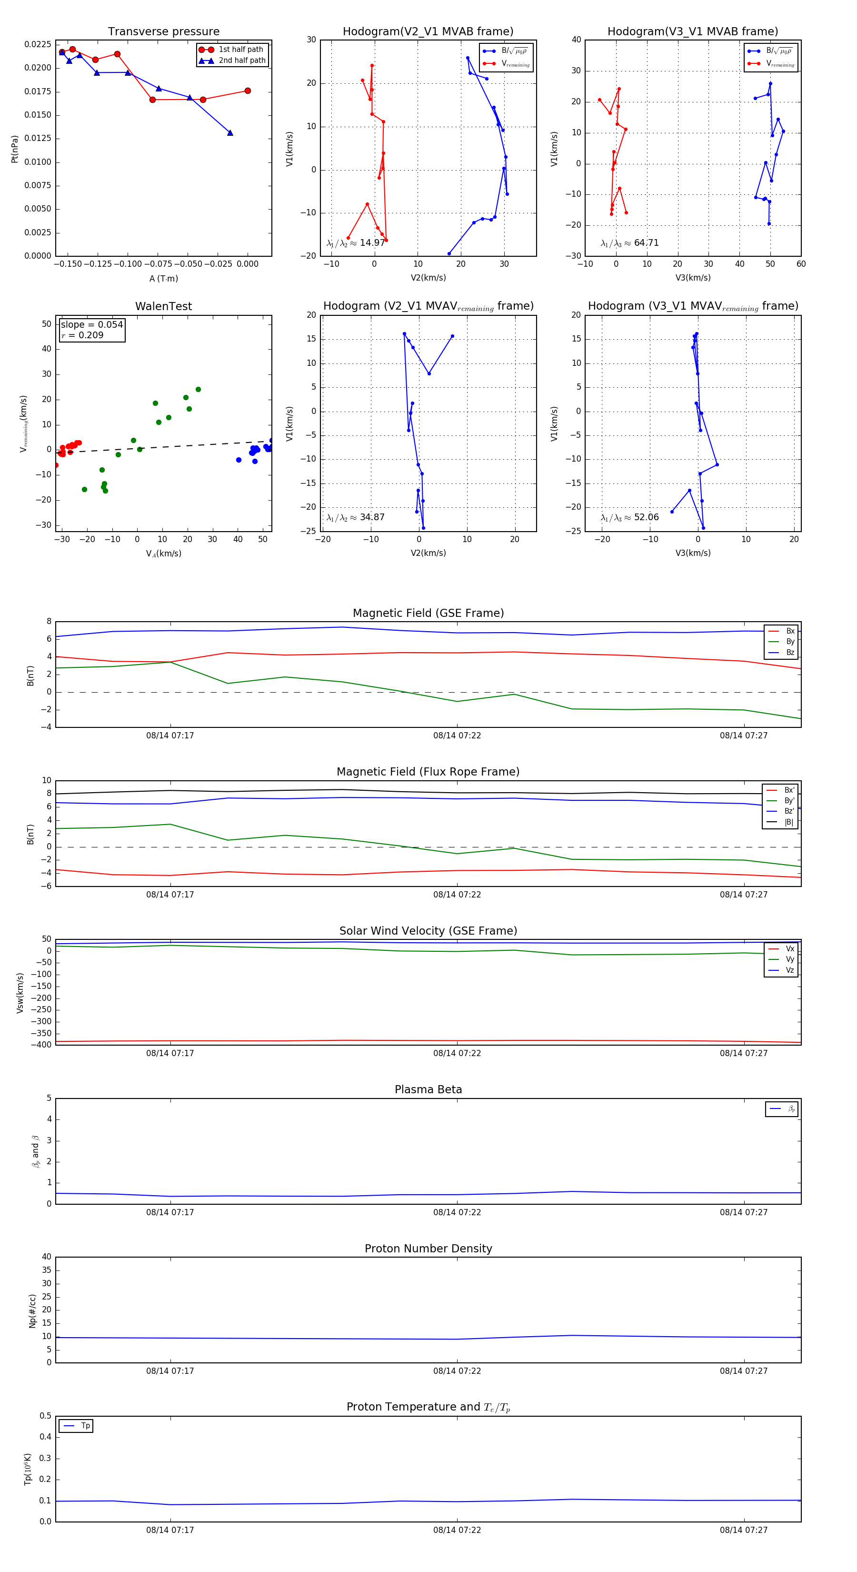Click the 'r = 0.209' annotation

tap(82, 335)
